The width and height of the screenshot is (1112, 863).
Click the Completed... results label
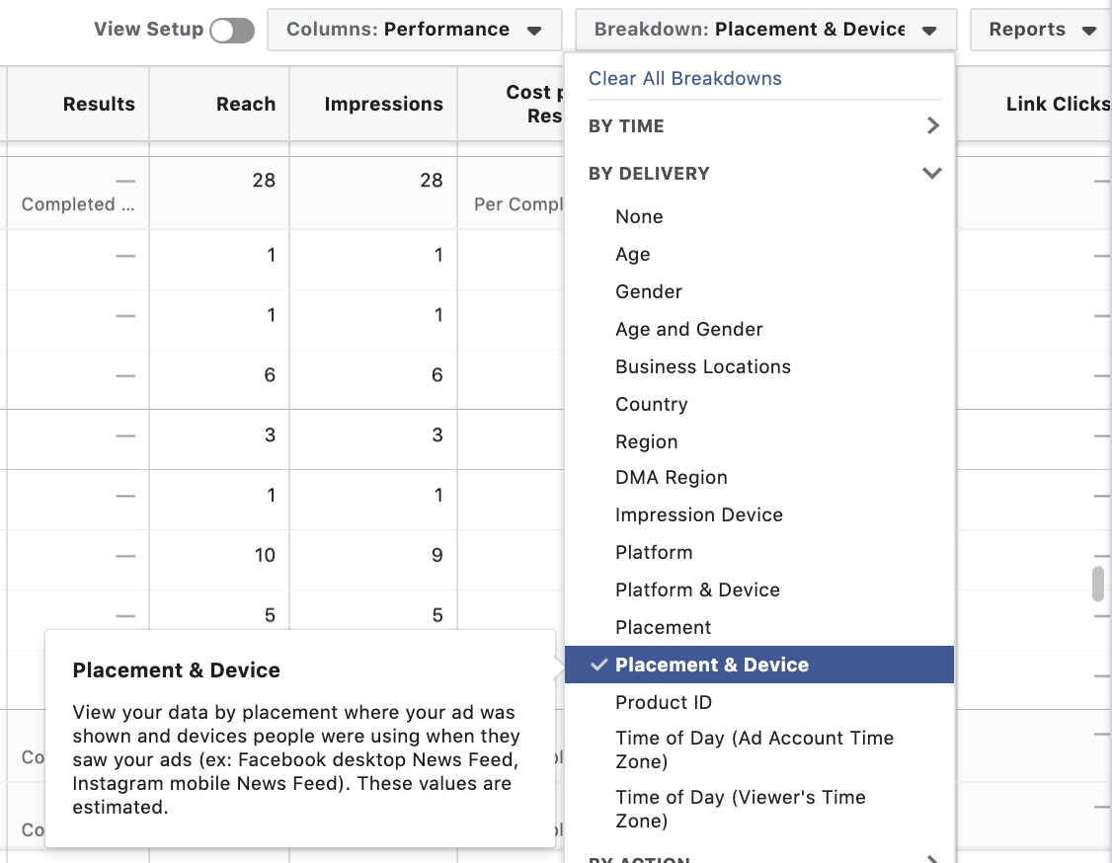tap(77, 204)
